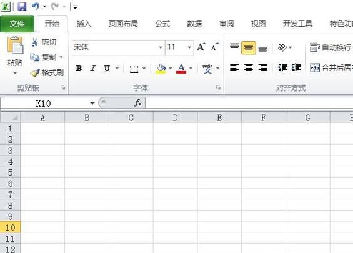Toggle Italic formatting
The height and width of the screenshot is (253, 353).
point(92,69)
